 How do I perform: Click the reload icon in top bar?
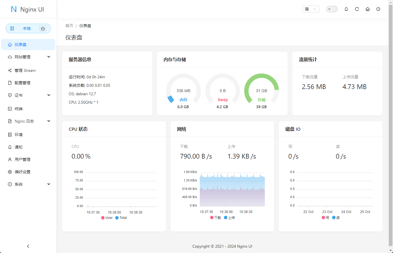pyautogui.click(x=357, y=9)
